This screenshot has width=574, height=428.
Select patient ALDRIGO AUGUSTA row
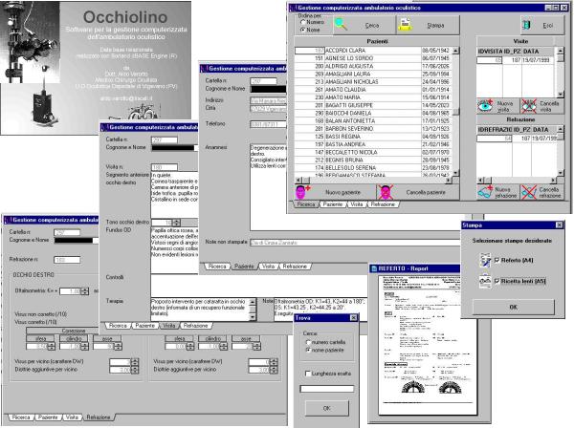pyautogui.click(x=373, y=66)
